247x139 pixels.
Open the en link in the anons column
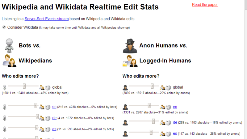tap(175, 107)
